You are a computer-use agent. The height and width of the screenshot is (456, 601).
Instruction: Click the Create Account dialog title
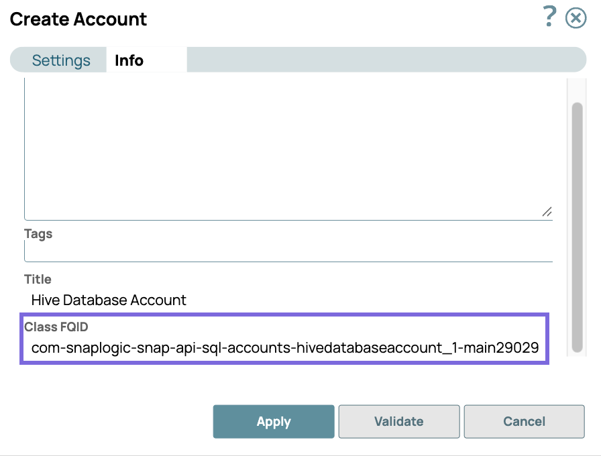pyautogui.click(x=78, y=19)
